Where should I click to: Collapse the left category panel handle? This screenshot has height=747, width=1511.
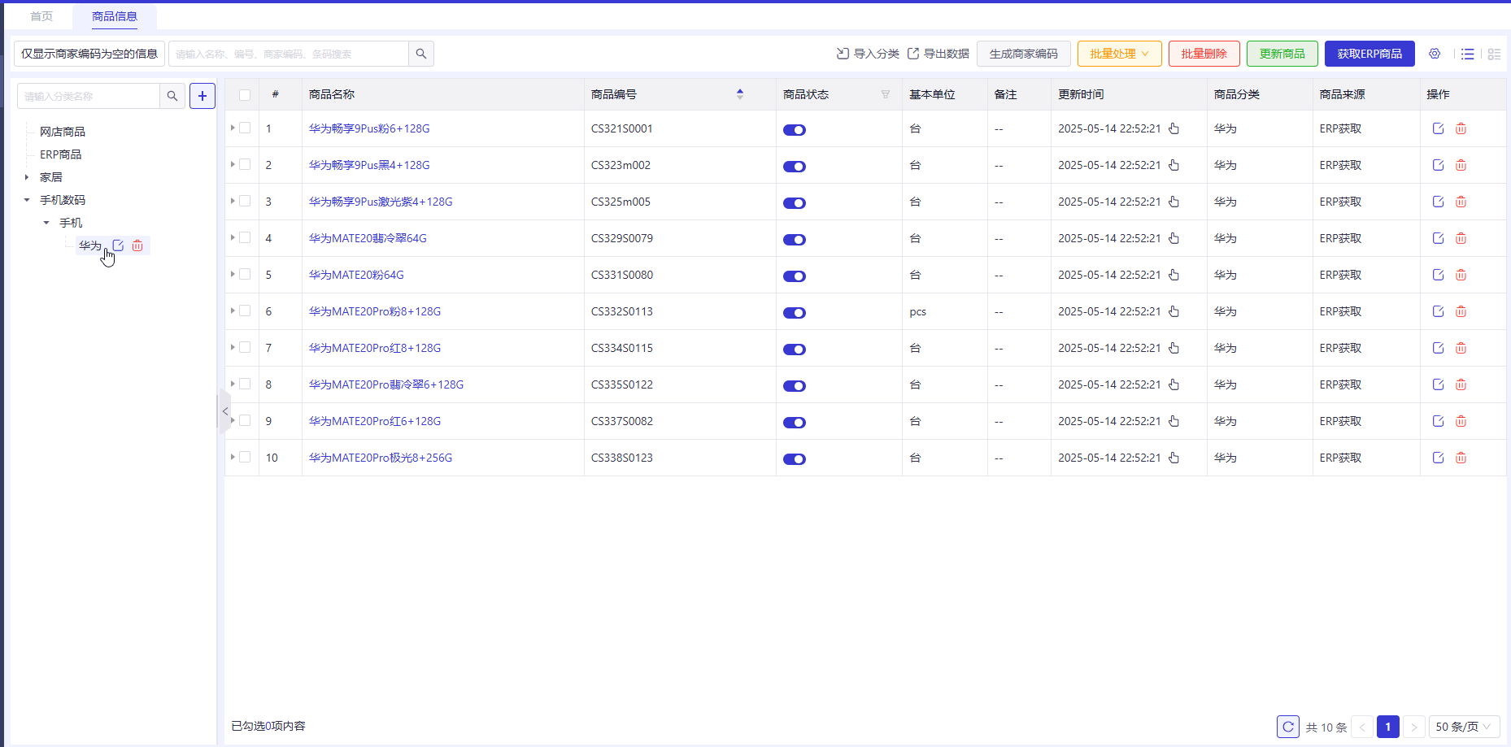coord(225,411)
